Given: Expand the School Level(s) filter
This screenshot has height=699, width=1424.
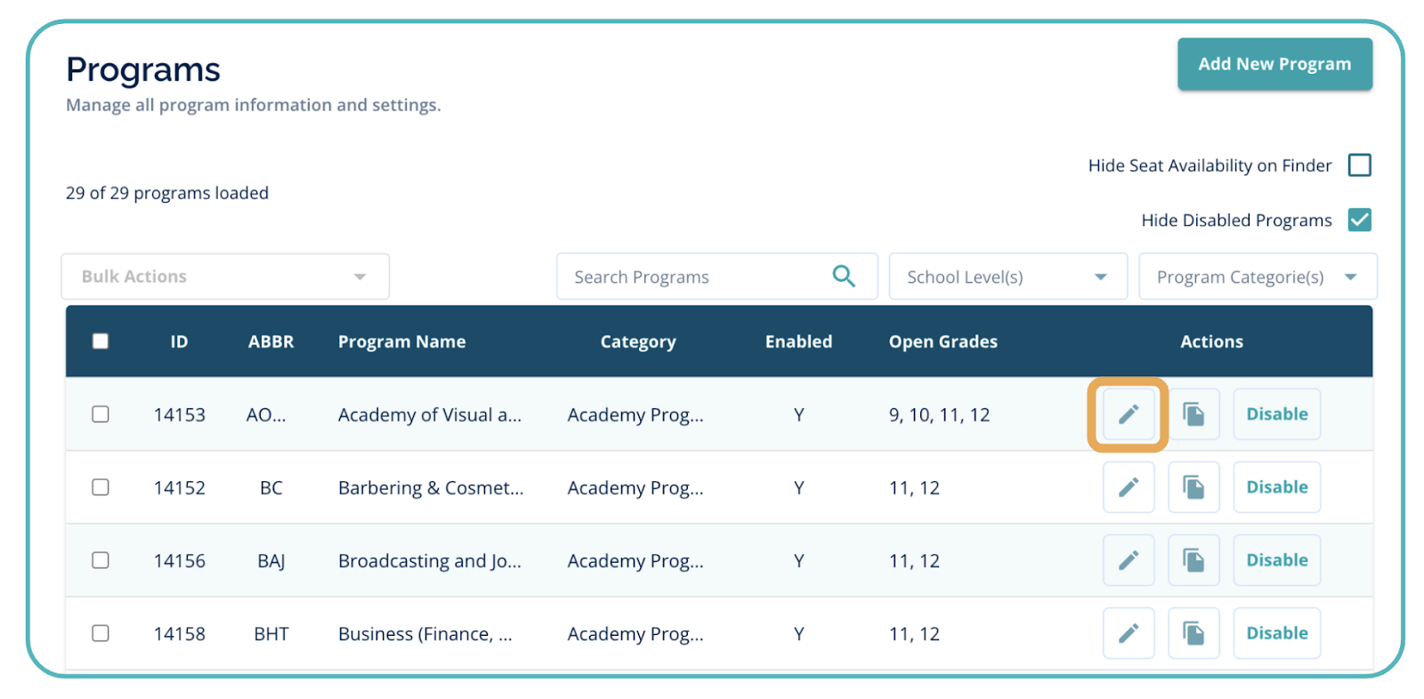Looking at the screenshot, I should pos(1007,277).
